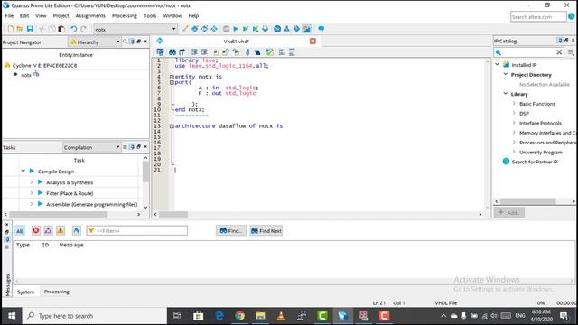This screenshot has height=325, width=578.
Task: Click the Add... button in IP Catalog
Action: 509,213
